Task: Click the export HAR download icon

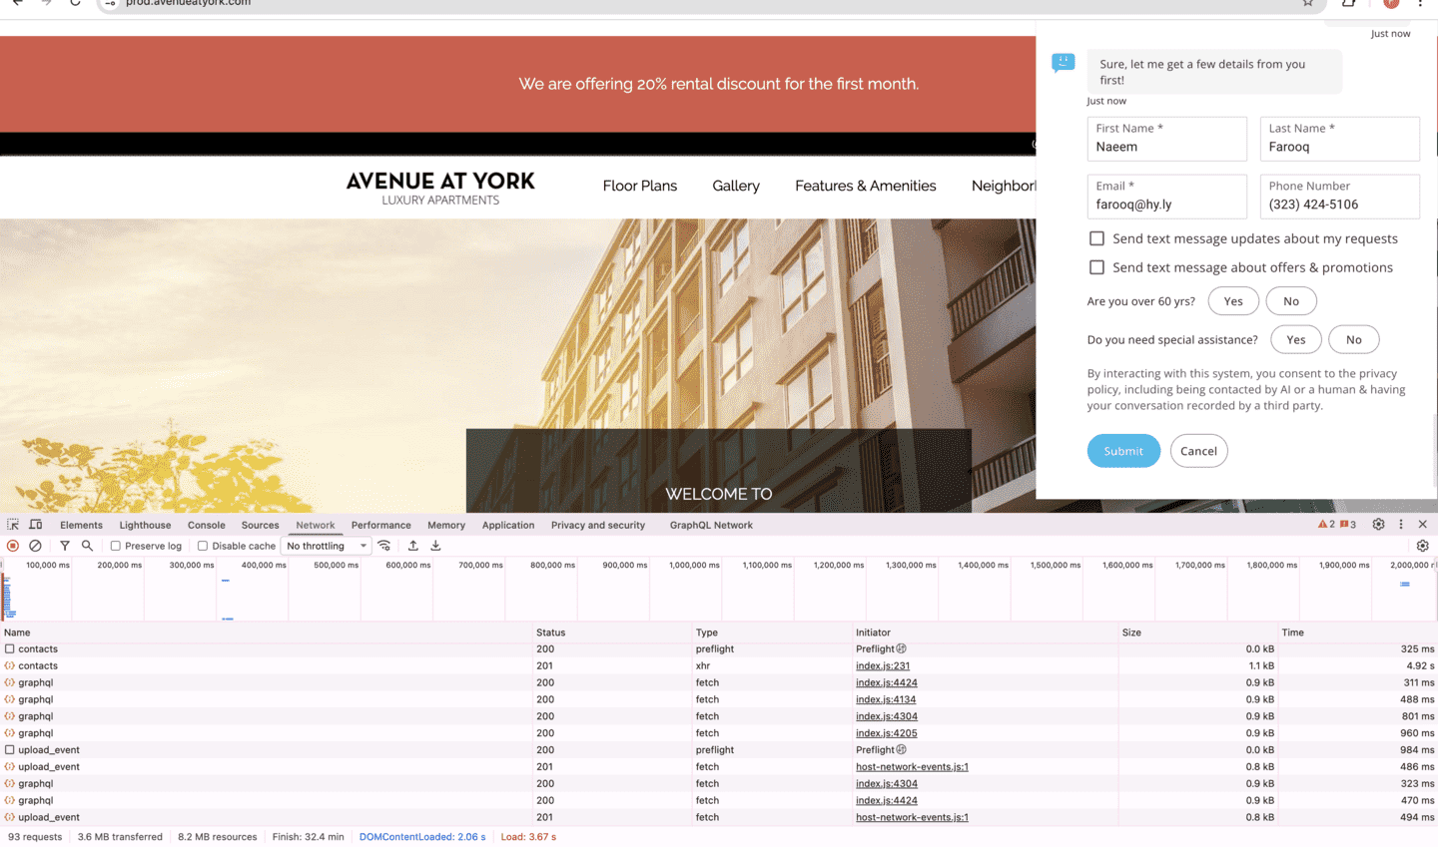Action: point(435,546)
